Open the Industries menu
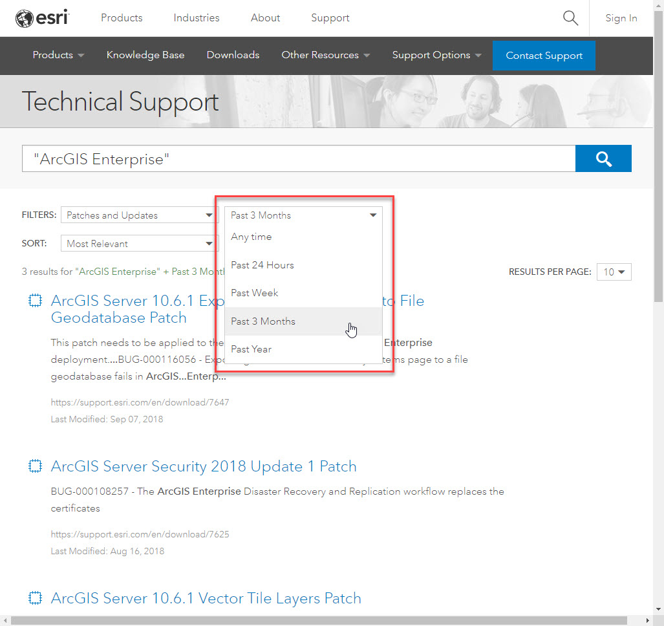This screenshot has height=626, width=664. tap(197, 18)
